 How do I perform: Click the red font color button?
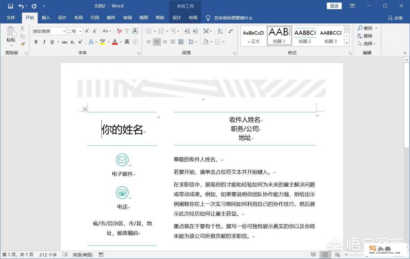[115, 42]
